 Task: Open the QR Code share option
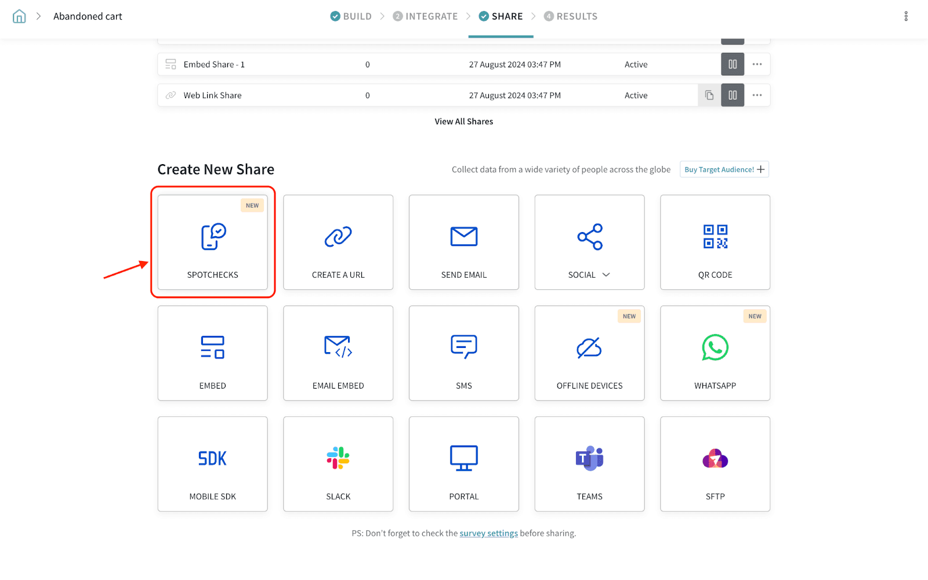pos(715,242)
